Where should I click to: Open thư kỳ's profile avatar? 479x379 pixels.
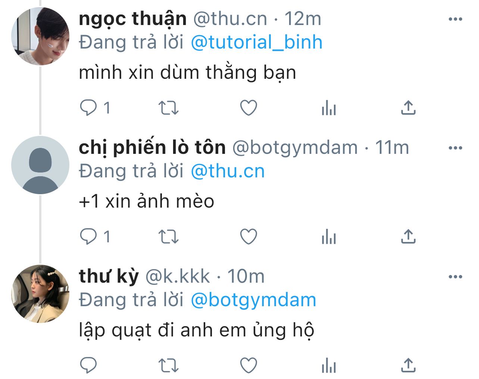40,294
